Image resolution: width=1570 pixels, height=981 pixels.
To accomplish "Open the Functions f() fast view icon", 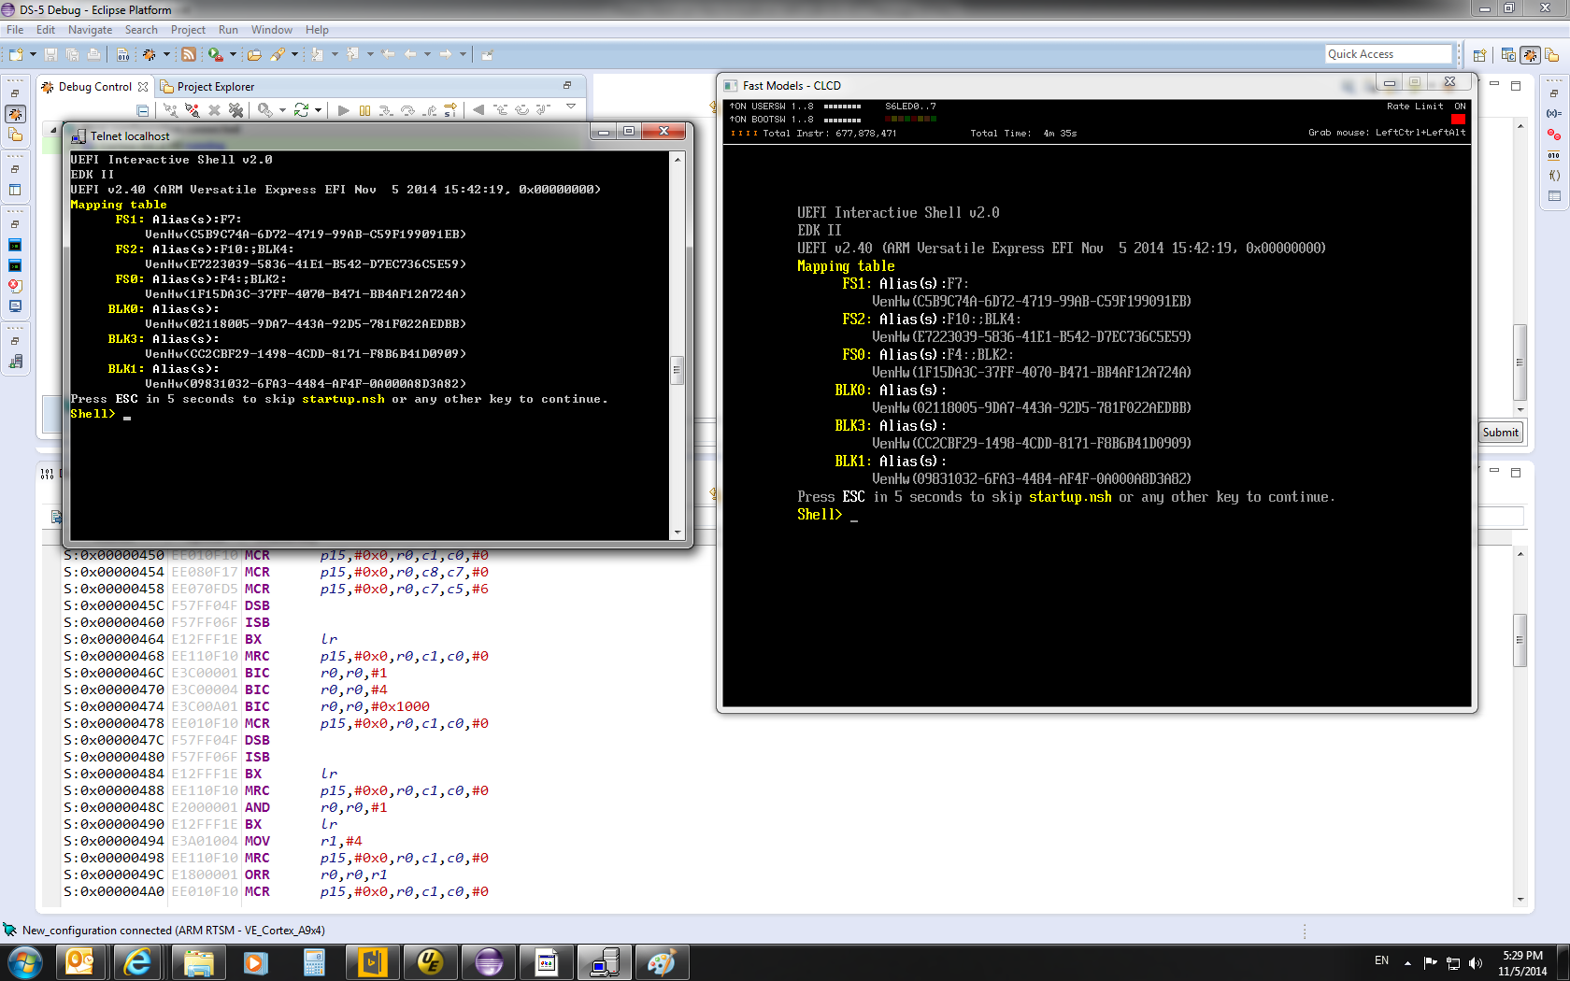I will 1554,176.
